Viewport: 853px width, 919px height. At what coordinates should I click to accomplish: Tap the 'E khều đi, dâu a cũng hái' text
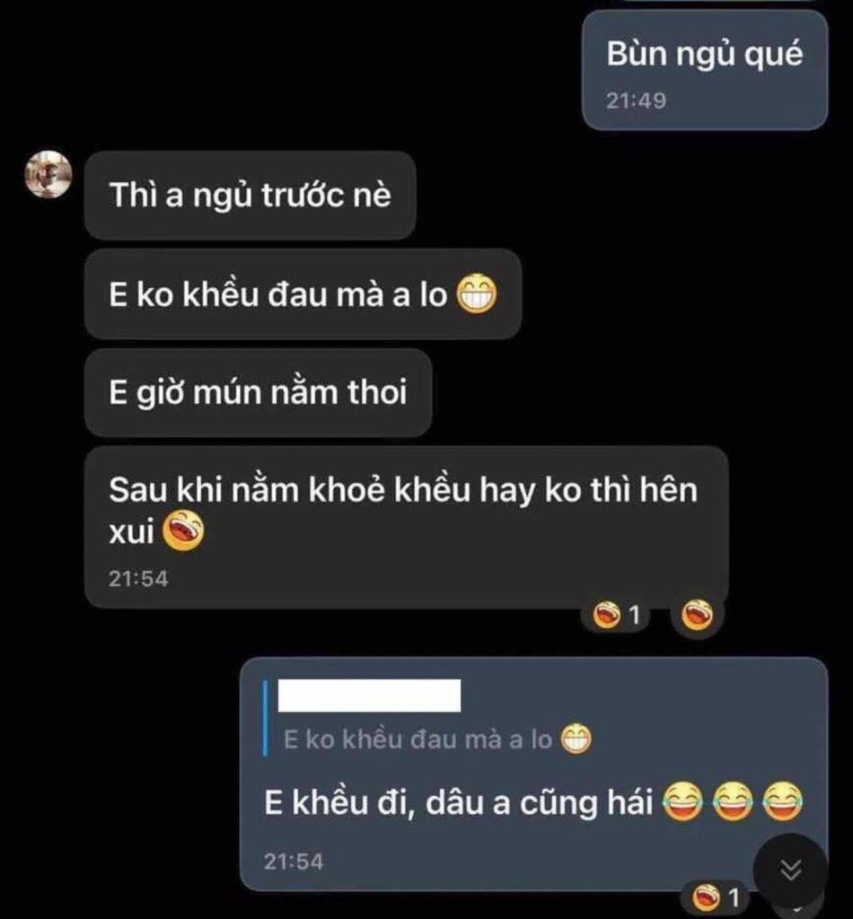coord(459,802)
